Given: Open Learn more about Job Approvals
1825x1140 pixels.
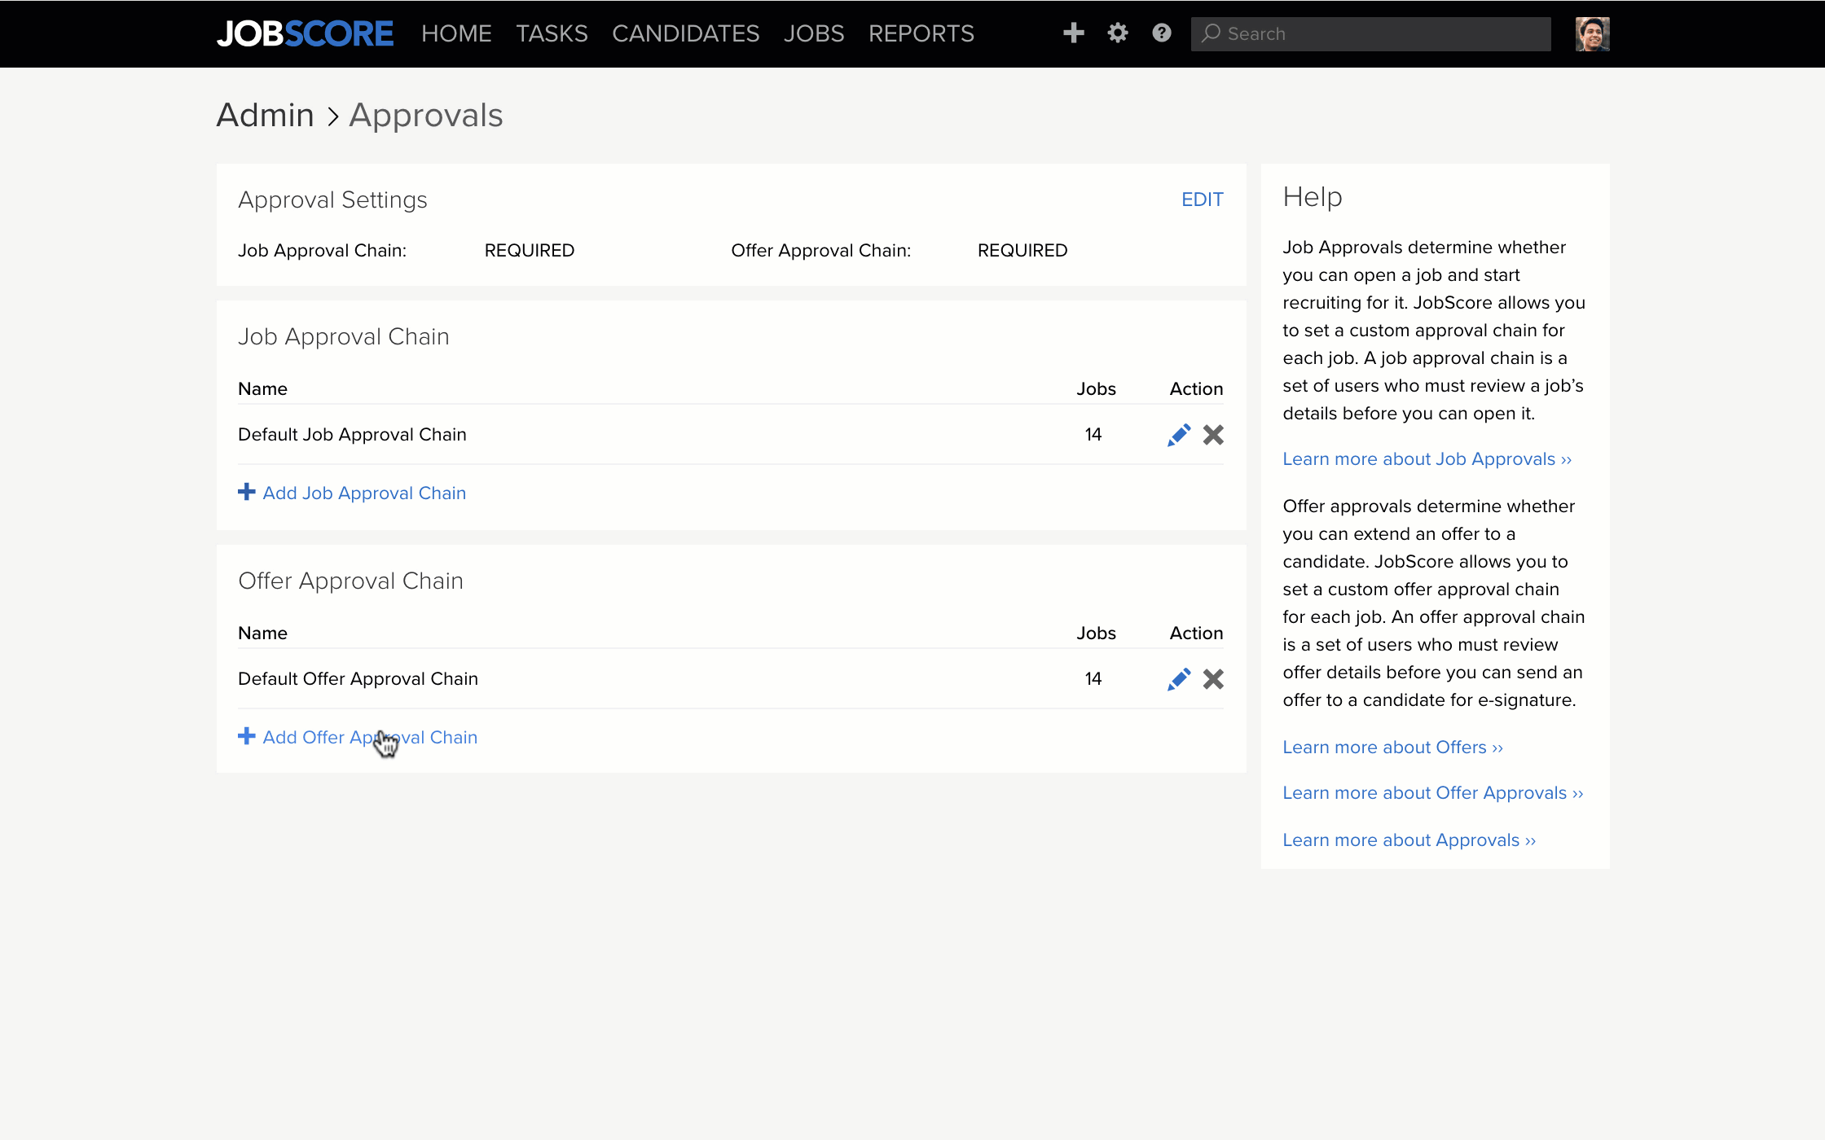Looking at the screenshot, I should pos(1427,459).
